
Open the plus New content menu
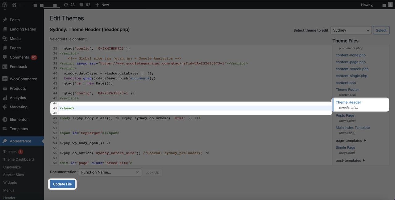pyautogui.click(x=102, y=5)
